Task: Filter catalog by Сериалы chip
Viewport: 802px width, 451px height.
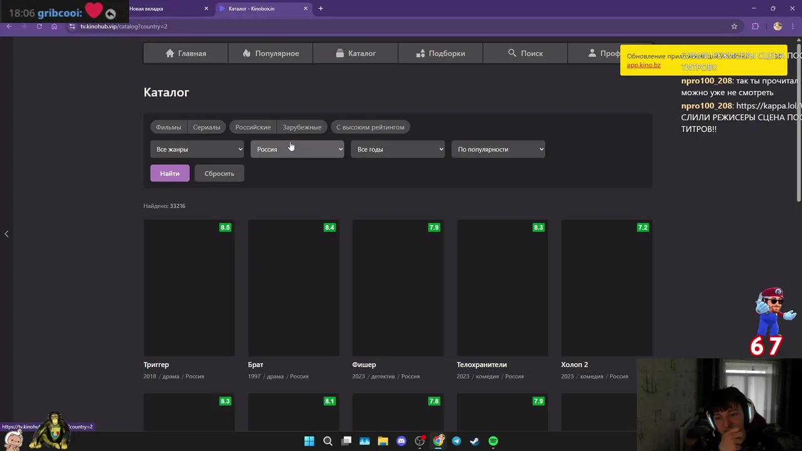Action: (x=207, y=127)
